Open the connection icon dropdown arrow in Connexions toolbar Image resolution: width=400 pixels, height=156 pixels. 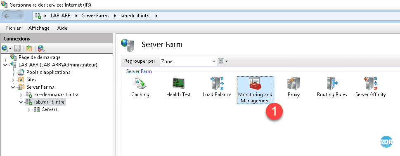point(10,48)
